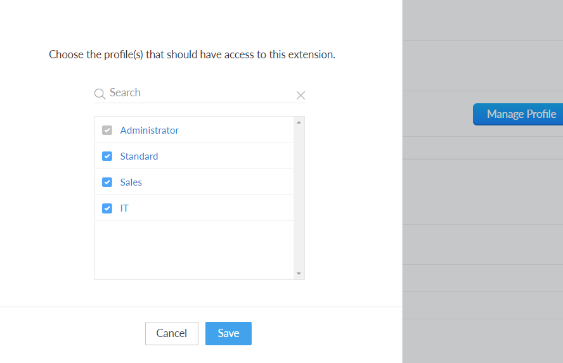563x363 pixels.
Task: Click the profile list scroll down arrow
Action: click(x=299, y=274)
